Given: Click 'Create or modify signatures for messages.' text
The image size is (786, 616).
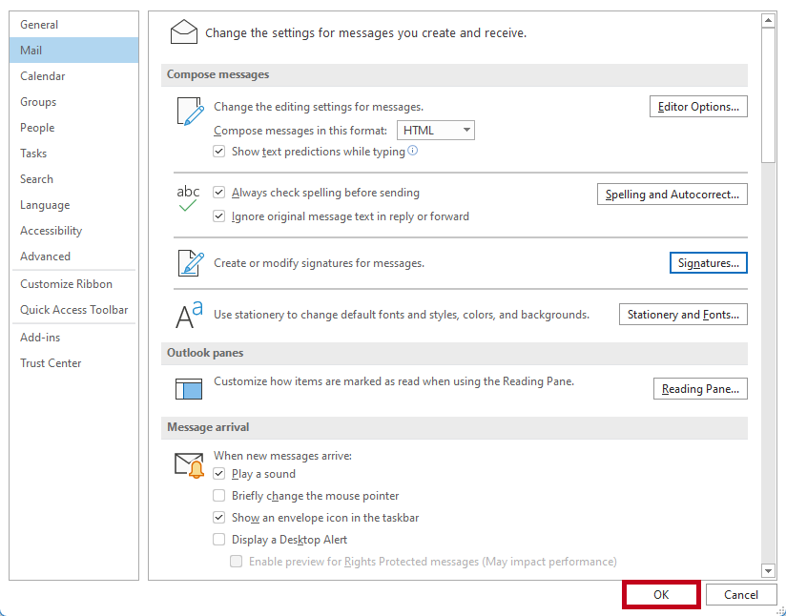Looking at the screenshot, I should pos(319,263).
